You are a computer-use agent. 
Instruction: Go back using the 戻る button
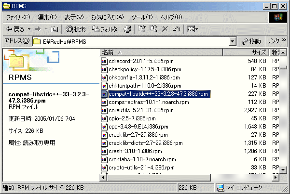(15, 29)
